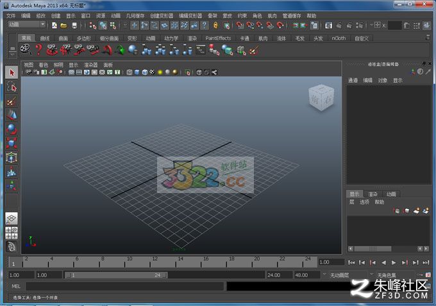Click the current frame input field

(331, 262)
